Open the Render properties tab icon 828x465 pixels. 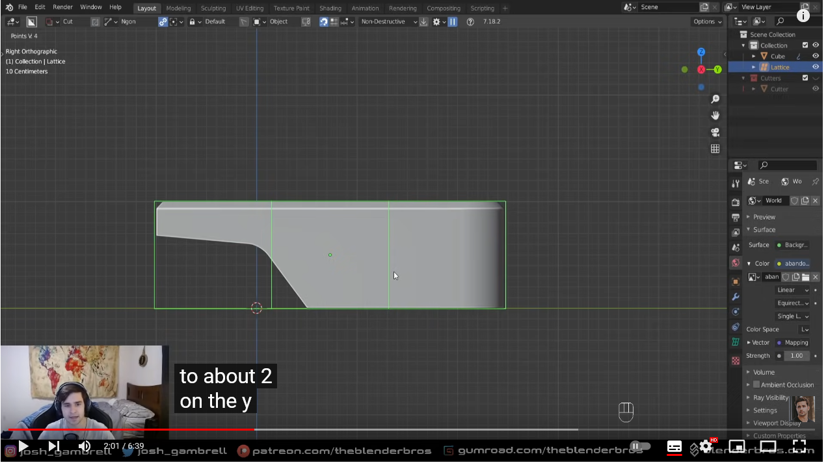[x=736, y=202]
